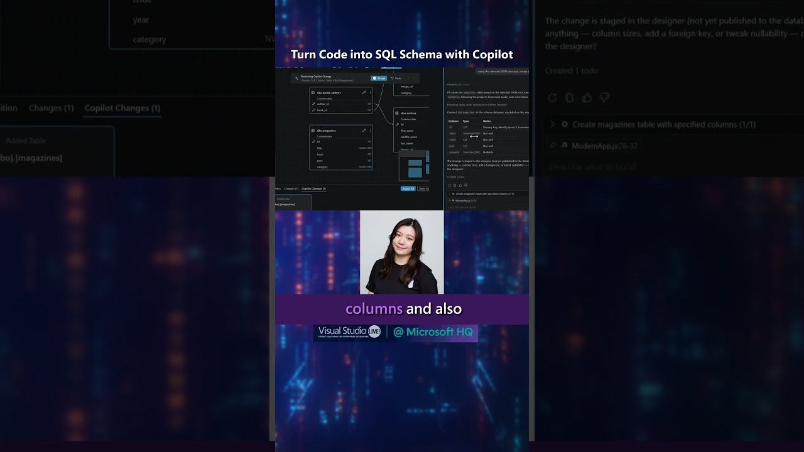Click the Accept All button
This screenshot has width=804, height=452.
coord(408,188)
